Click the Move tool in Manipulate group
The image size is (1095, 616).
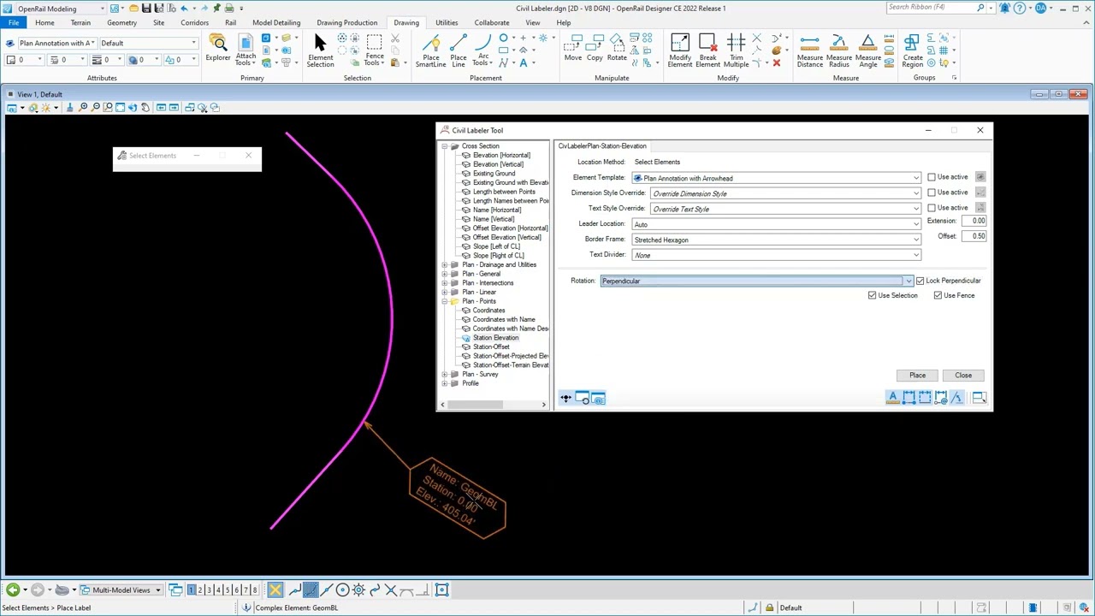(572, 50)
